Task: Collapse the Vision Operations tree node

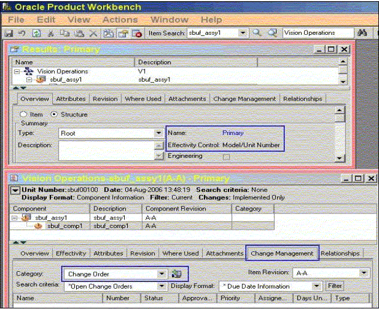Action: click(x=17, y=71)
